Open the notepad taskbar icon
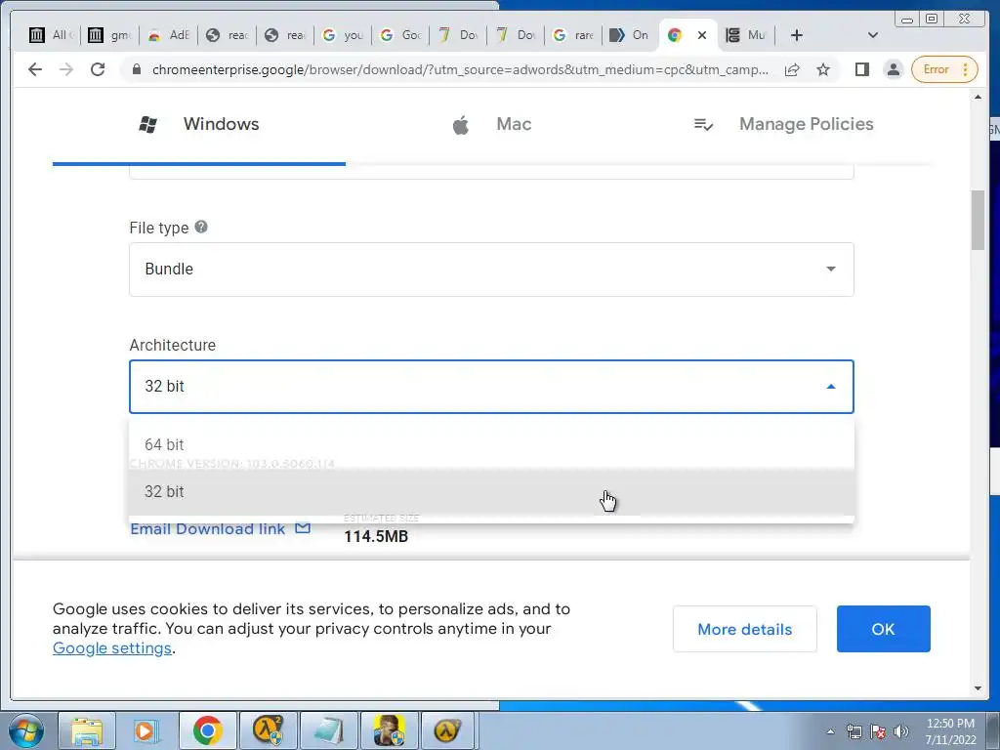Viewport: 1000px width, 750px height. point(328,730)
